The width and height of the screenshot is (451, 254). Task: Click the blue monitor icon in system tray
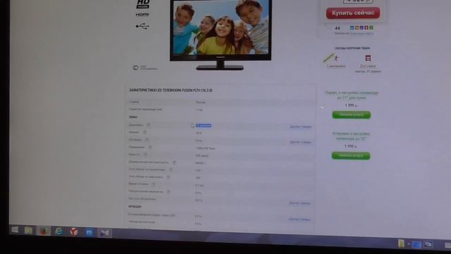[416, 245]
